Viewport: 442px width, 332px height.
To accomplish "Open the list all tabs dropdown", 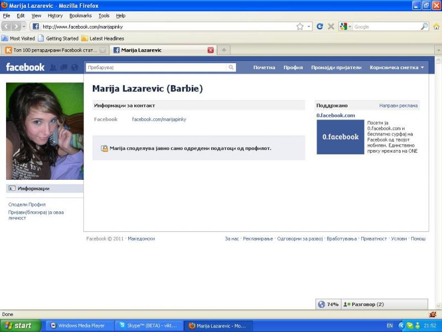I will click(x=438, y=50).
